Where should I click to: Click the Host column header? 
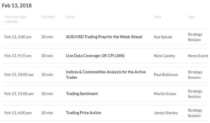click(x=157, y=17)
